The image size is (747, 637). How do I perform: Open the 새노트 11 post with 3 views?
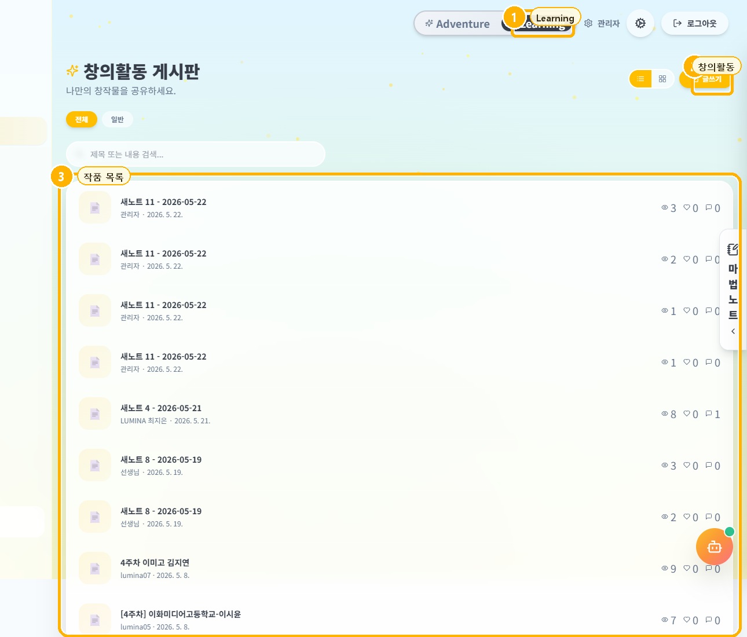click(400, 208)
